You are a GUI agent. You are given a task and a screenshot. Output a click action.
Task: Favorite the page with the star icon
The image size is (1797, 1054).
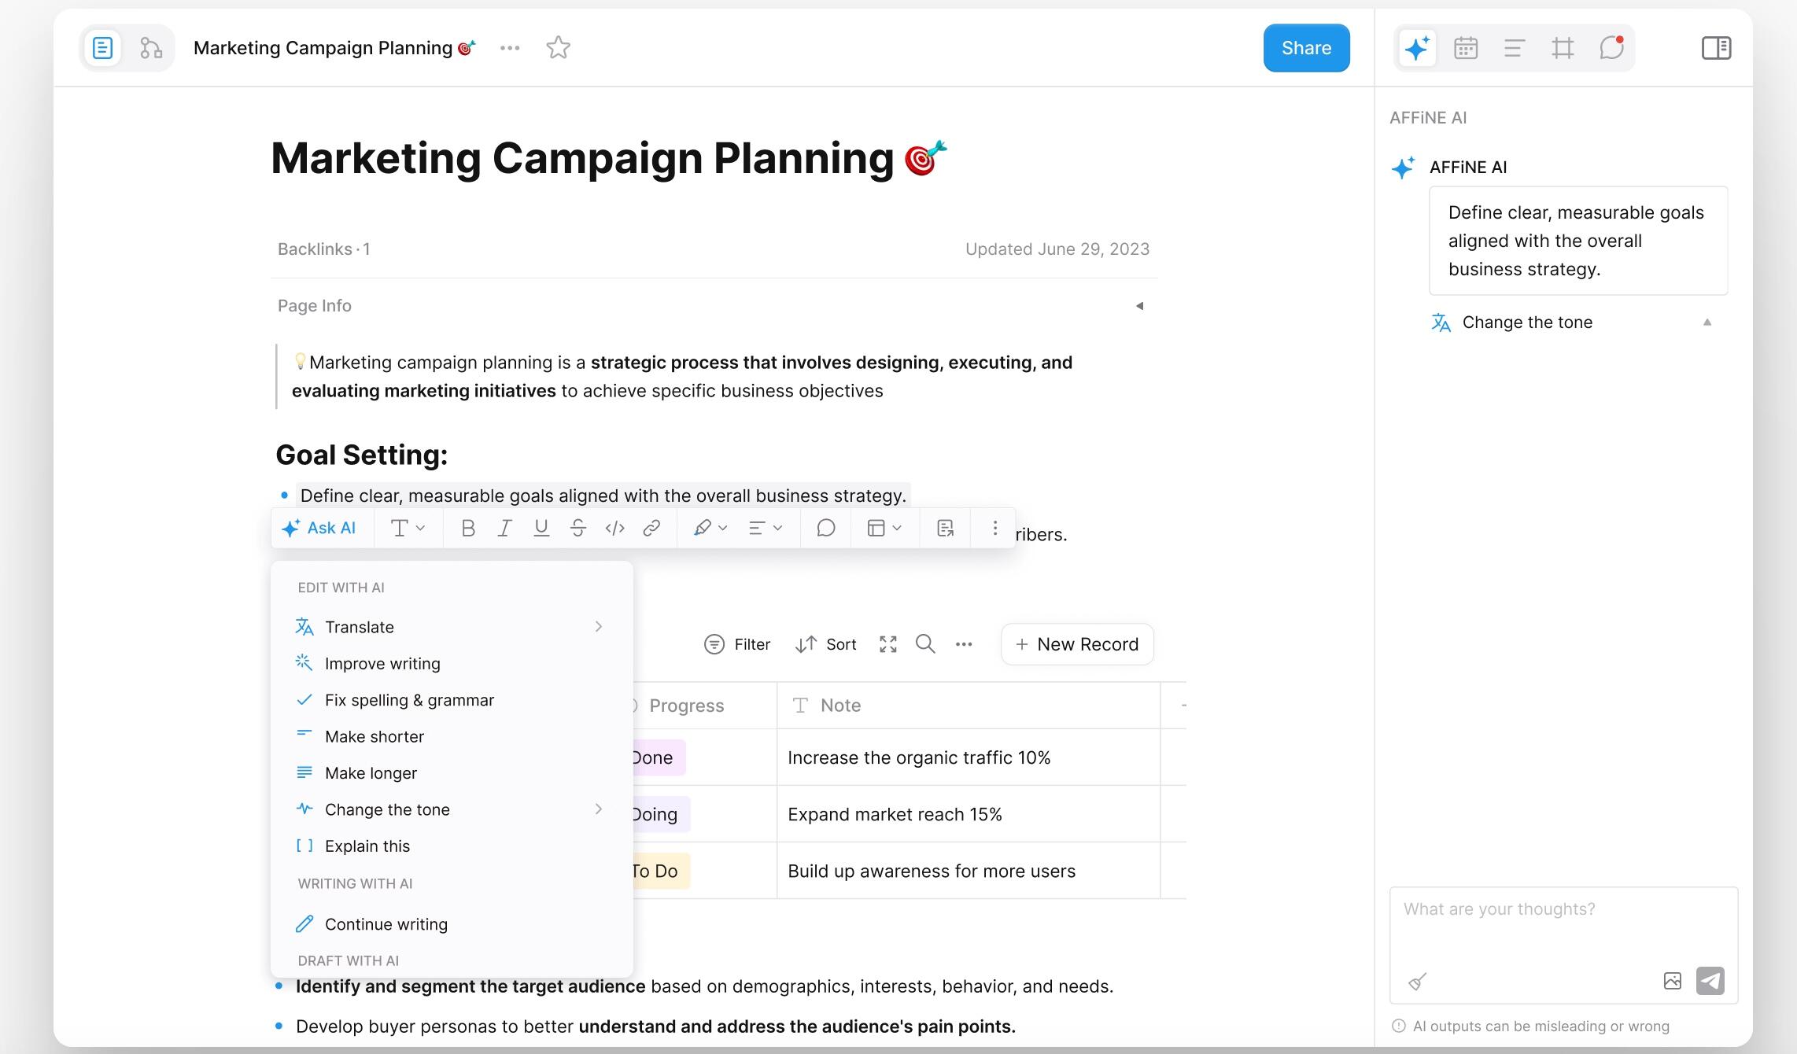[x=558, y=48]
